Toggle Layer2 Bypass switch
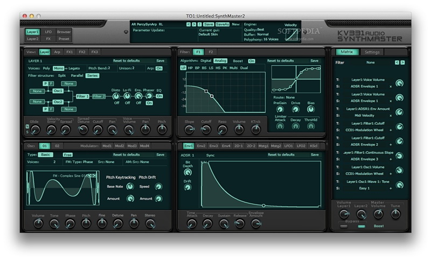431x260 pixels. tap(361, 226)
